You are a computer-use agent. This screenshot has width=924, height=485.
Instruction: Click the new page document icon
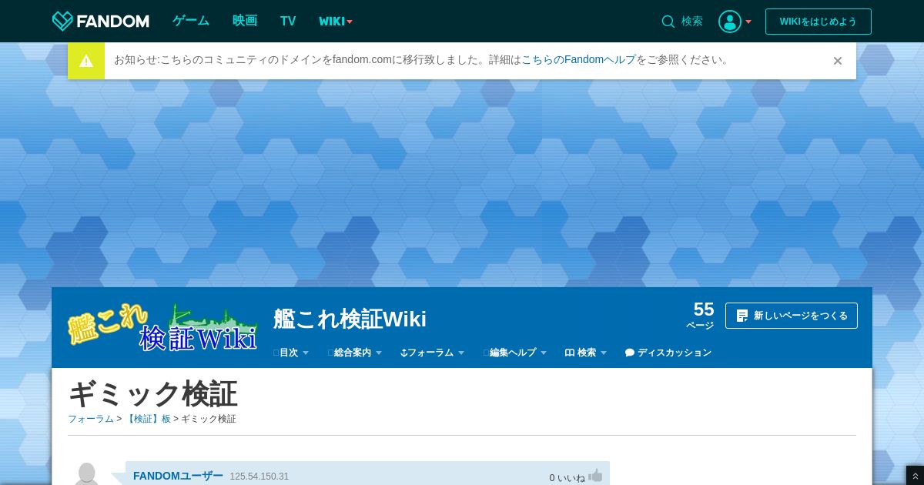(742, 316)
